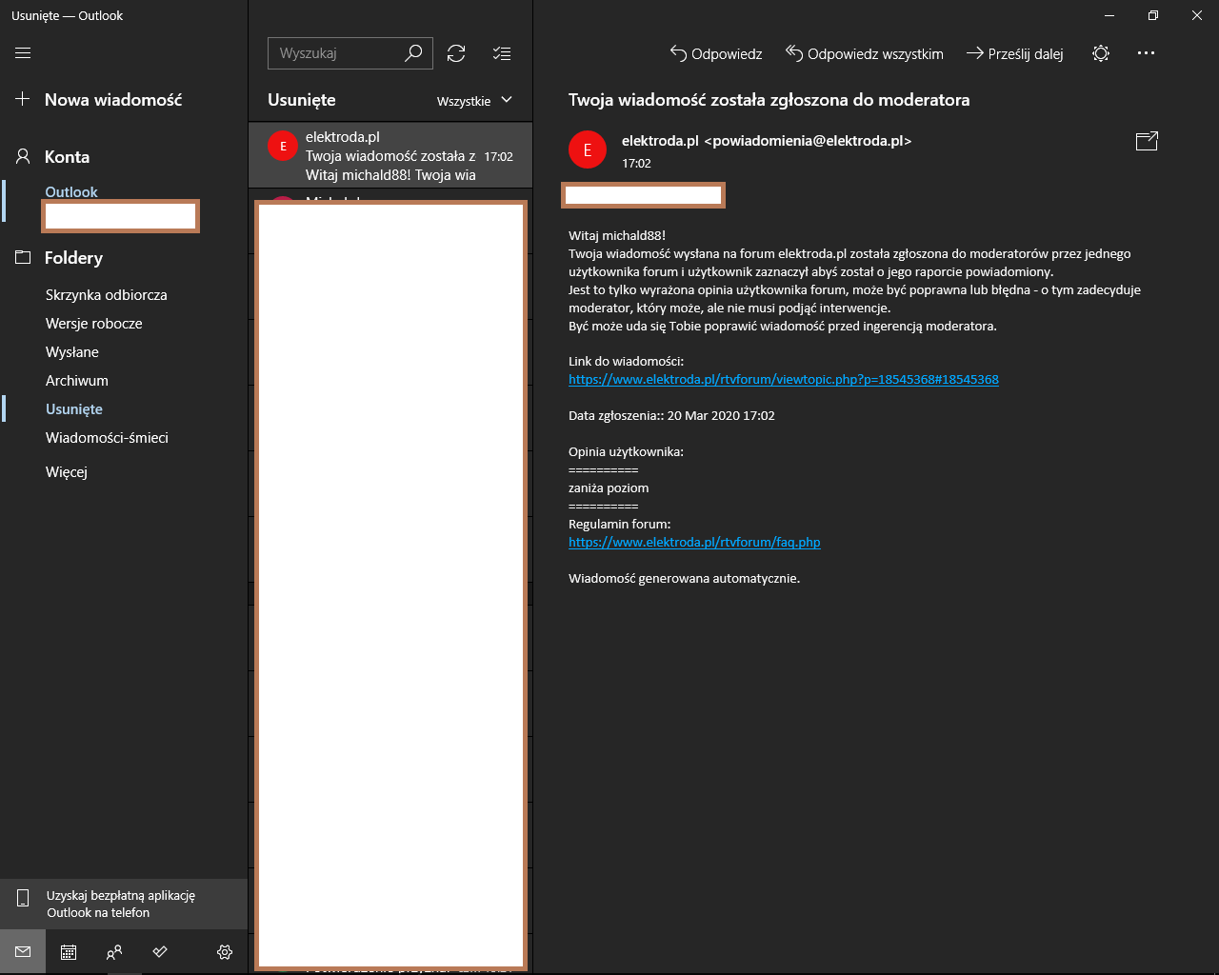Open the faq.php forum rules link

694,542
